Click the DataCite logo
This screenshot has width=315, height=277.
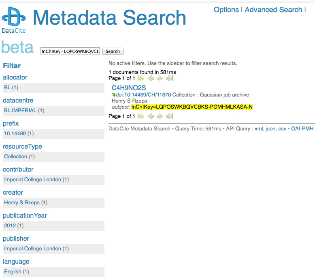point(14,20)
